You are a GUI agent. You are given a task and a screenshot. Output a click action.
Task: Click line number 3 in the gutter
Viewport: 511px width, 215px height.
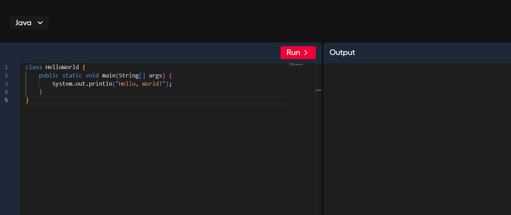6,84
